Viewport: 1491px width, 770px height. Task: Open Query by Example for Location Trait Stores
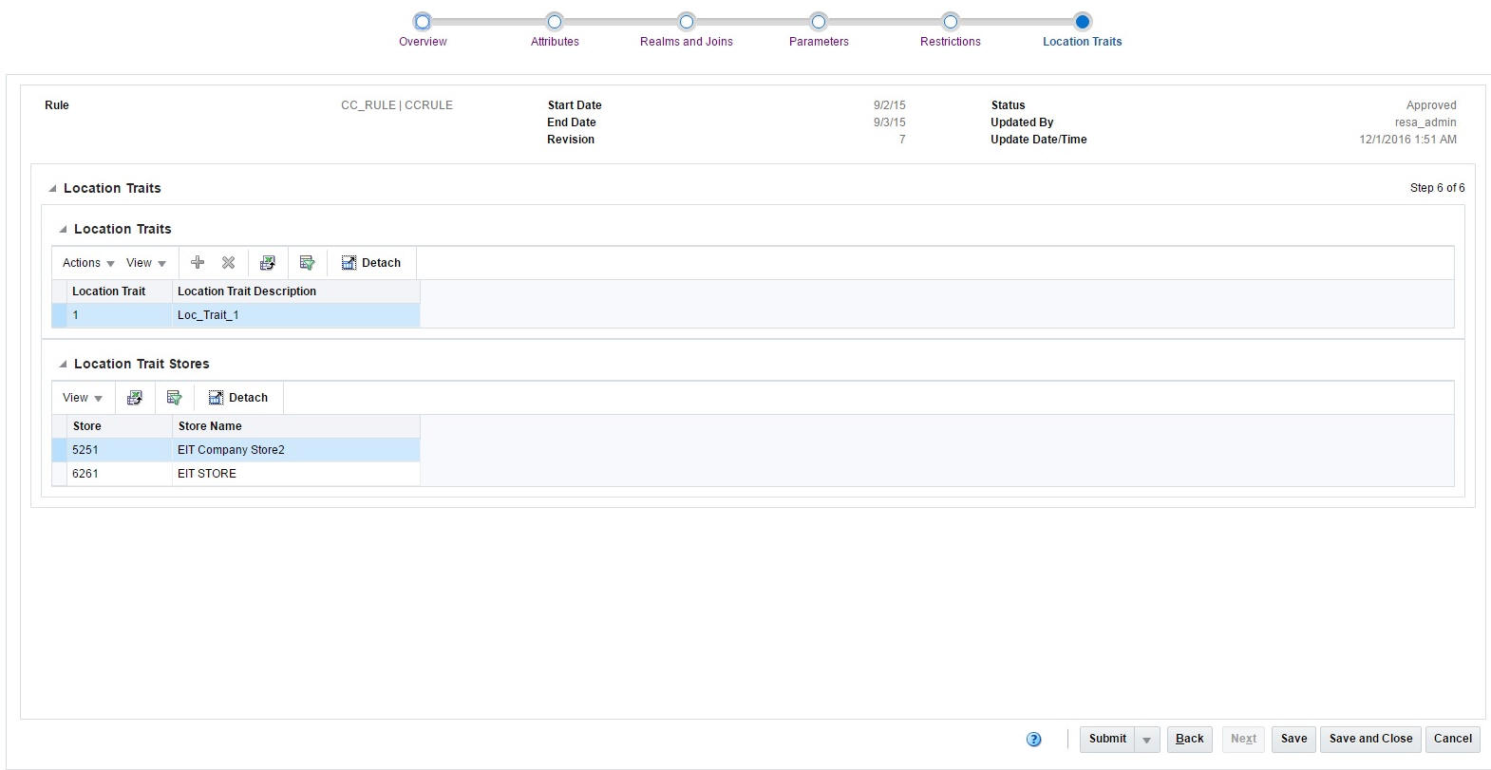coord(174,398)
